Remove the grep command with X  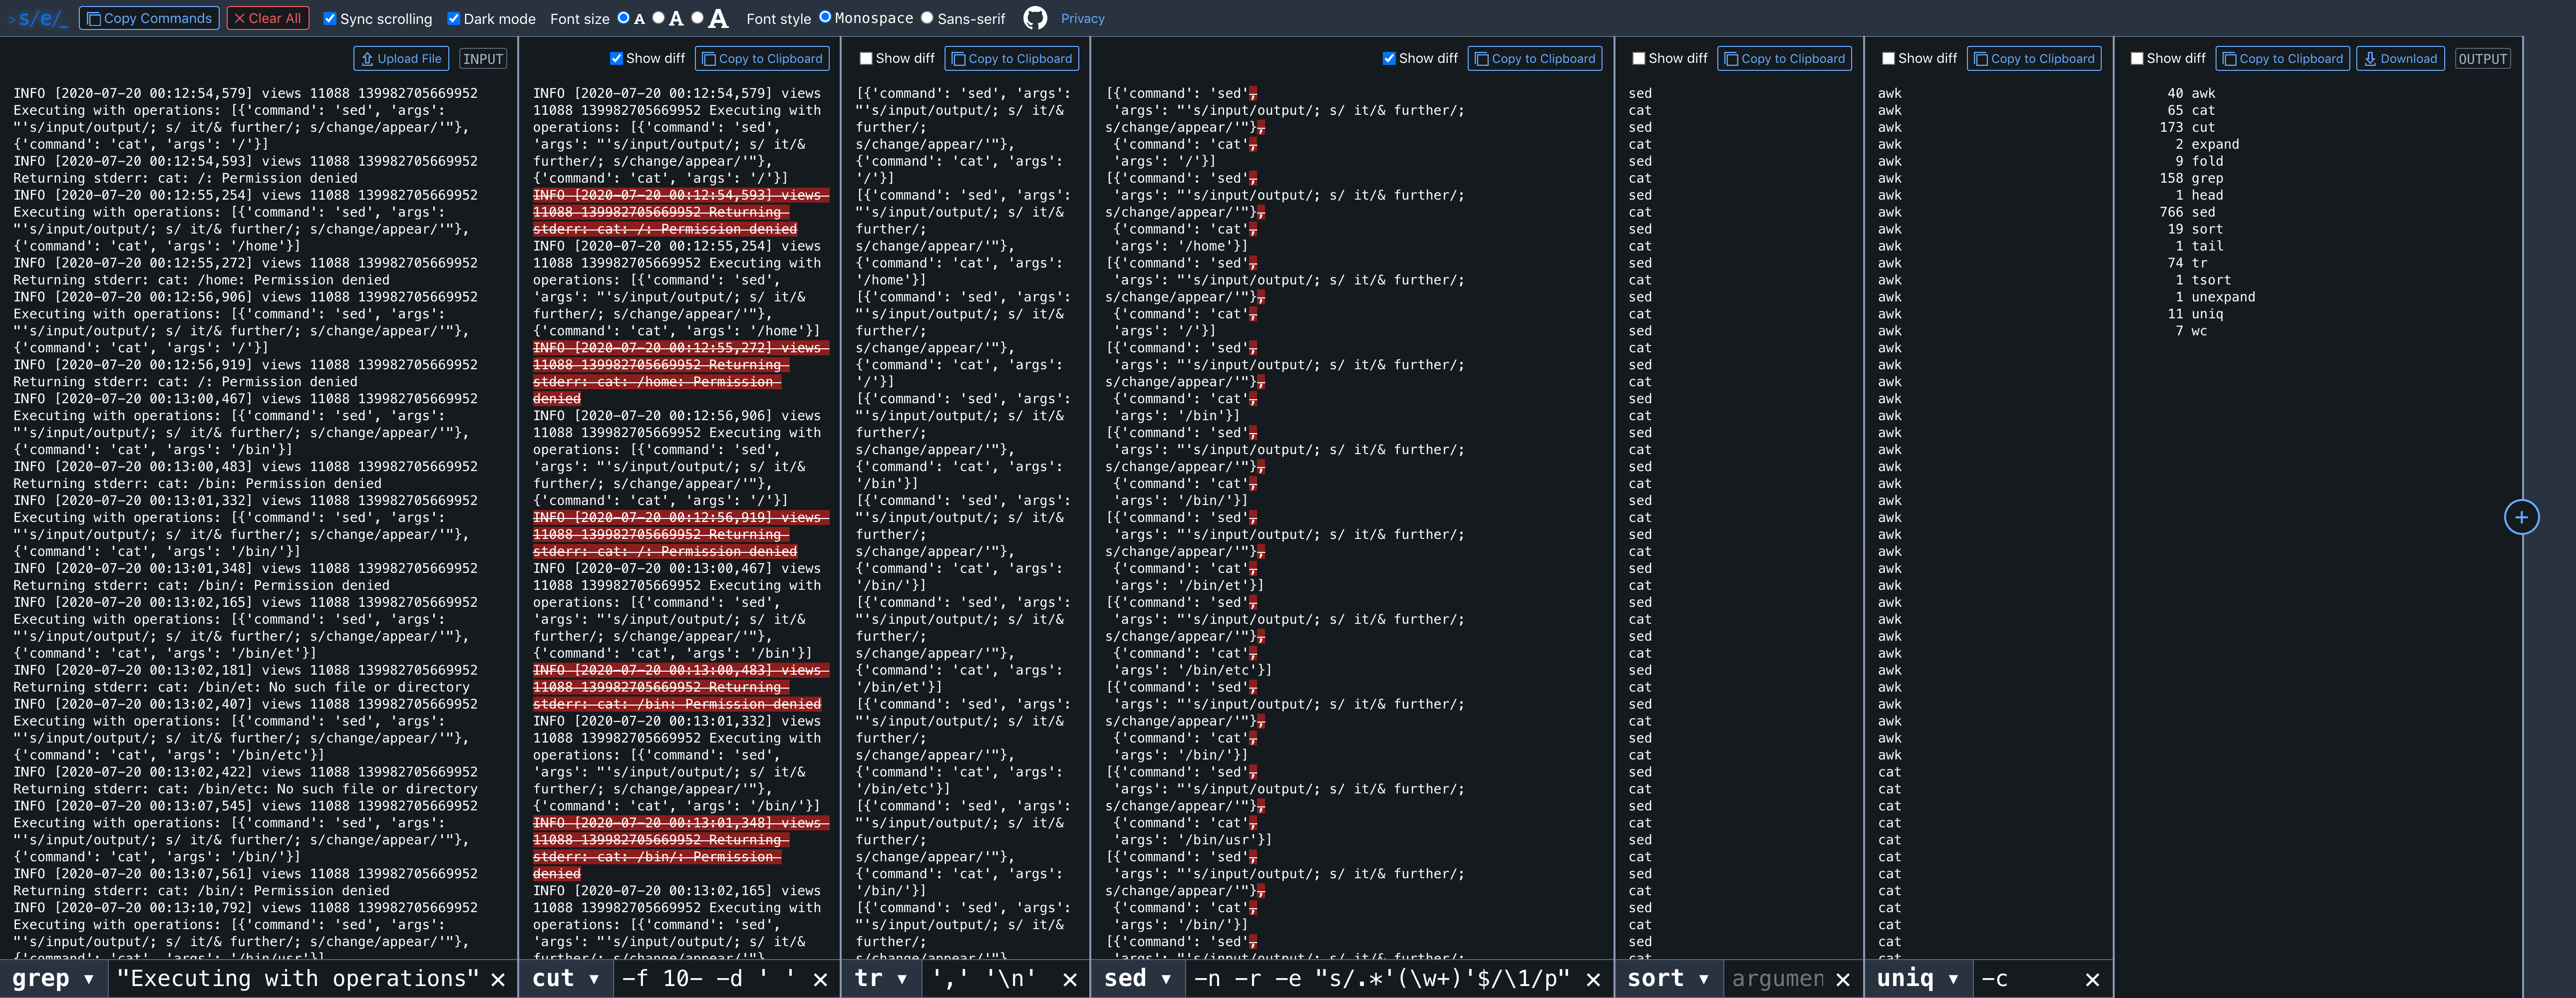click(498, 979)
